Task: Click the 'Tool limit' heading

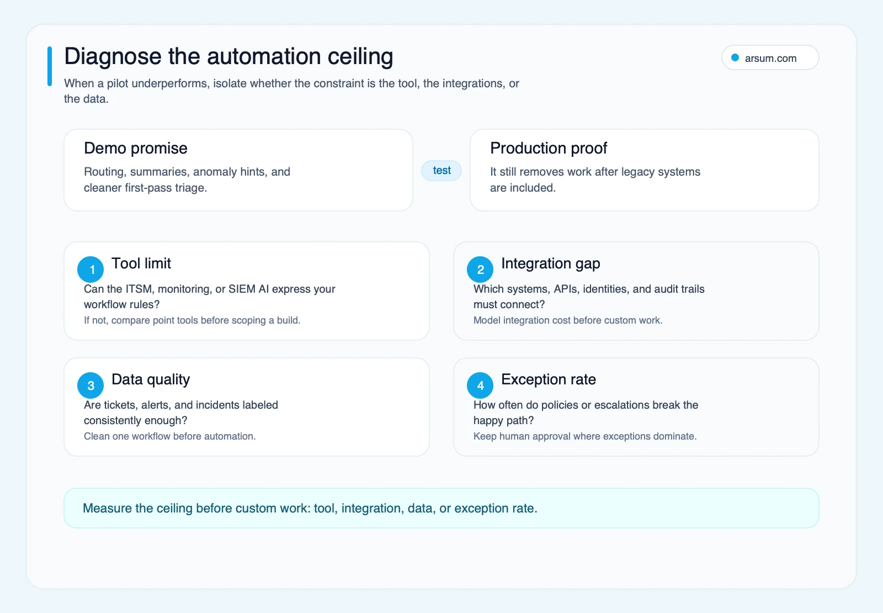Action: (x=141, y=263)
